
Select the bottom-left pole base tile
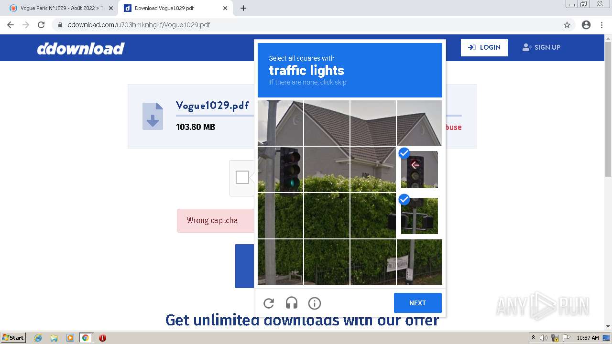coord(280,262)
